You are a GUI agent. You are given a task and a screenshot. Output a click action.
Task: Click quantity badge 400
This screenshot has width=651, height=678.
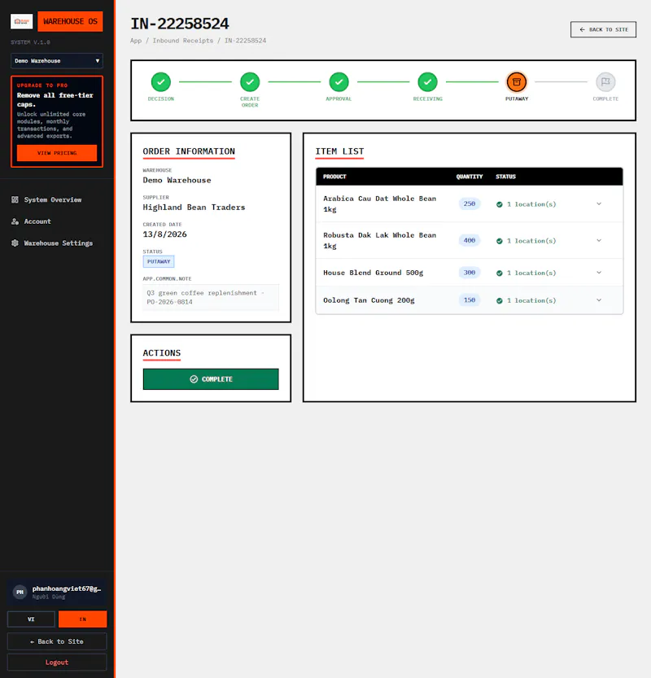click(x=470, y=240)
